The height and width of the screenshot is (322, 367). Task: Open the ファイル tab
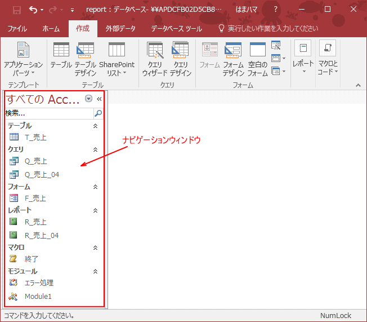[17, 29]
